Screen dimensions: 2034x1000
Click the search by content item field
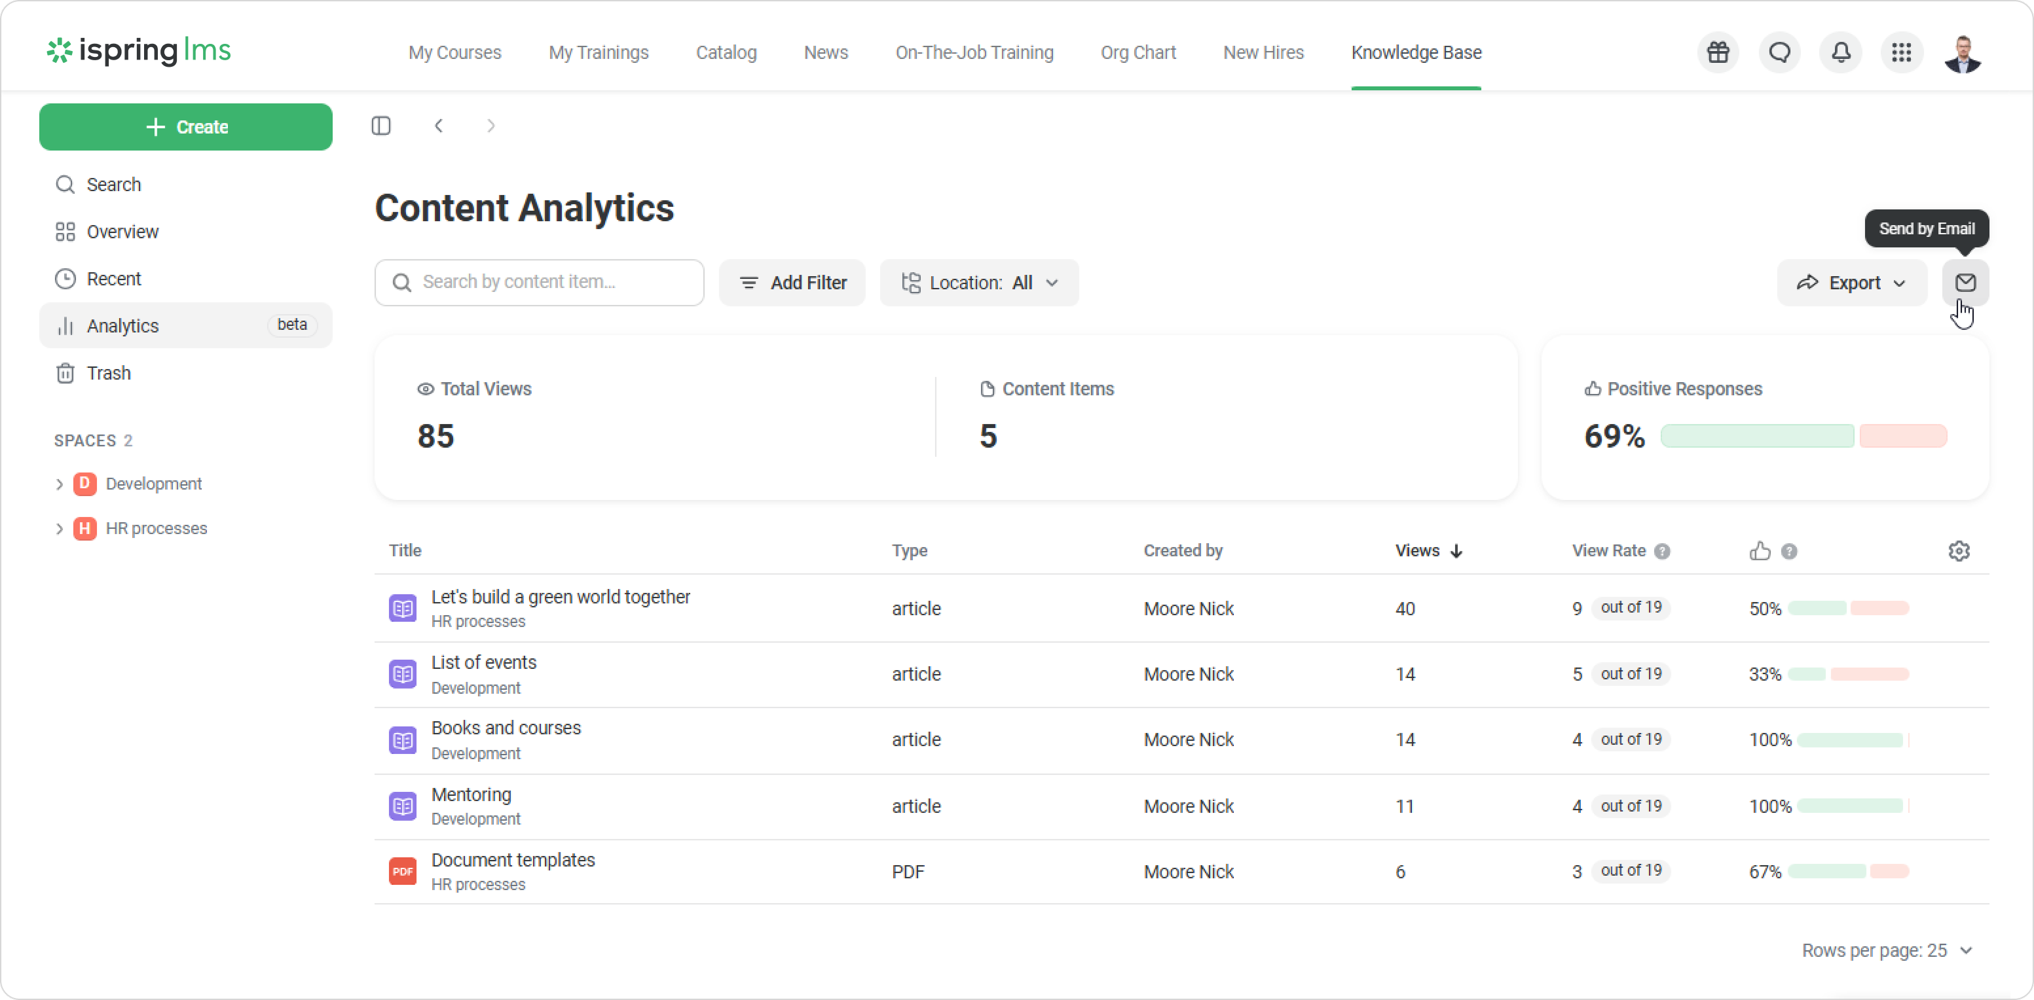click(x=540, y=283)
